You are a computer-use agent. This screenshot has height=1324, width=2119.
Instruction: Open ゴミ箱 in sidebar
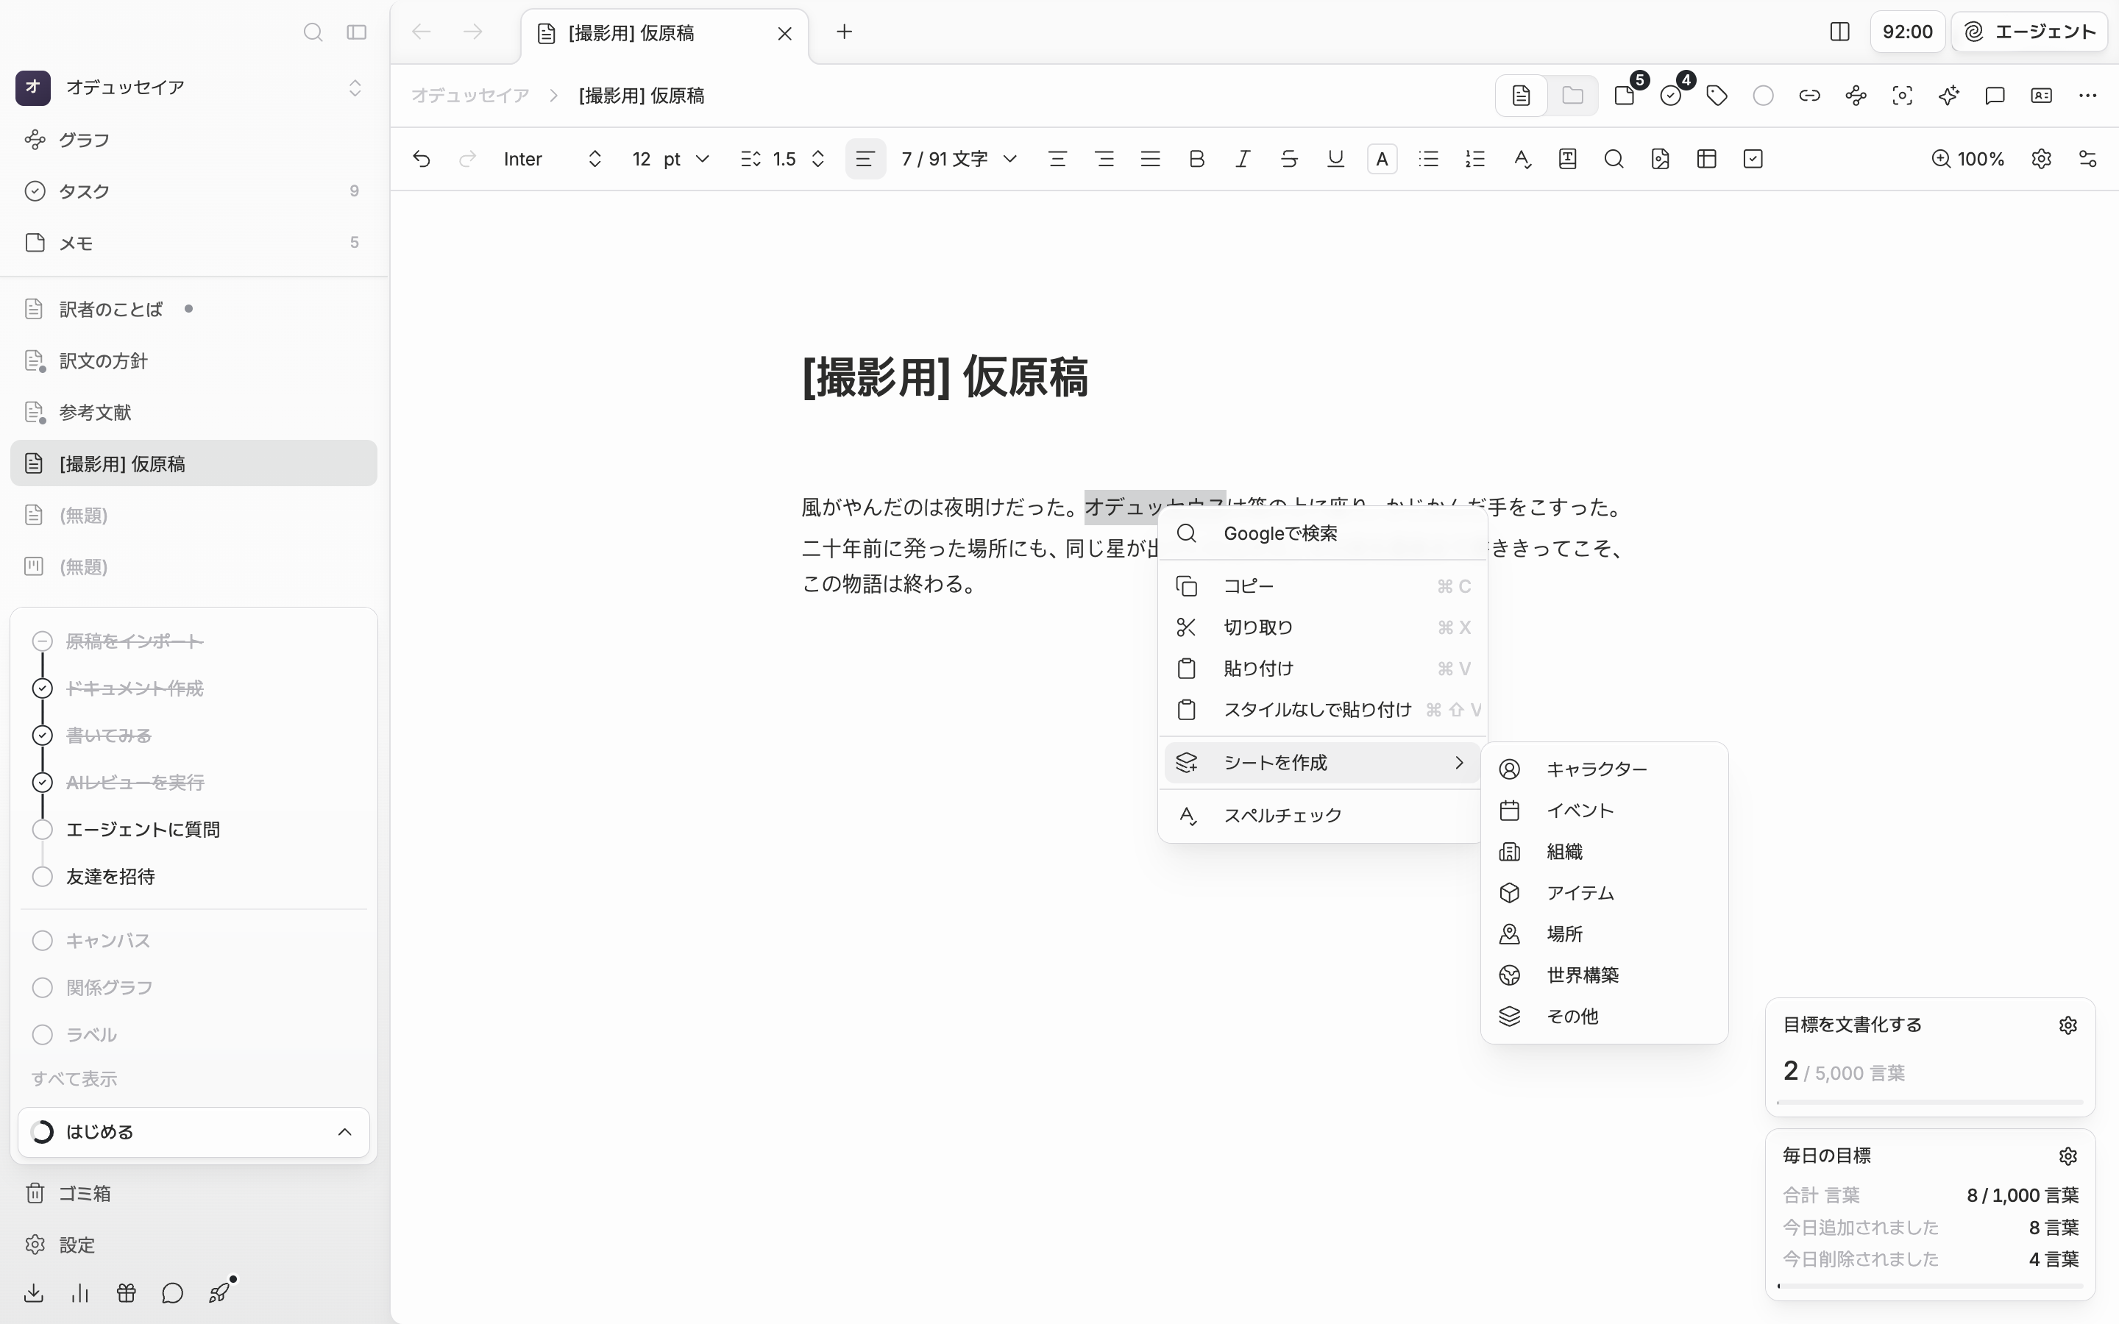[194, 1194]
